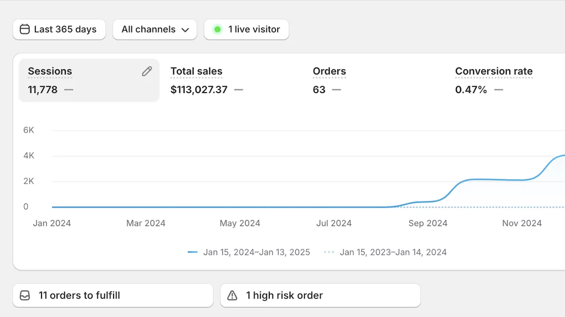Click the Nov 2024 axis label
Image resolution: width=565 pixels, height=317 pixels.
coord(522,223)
